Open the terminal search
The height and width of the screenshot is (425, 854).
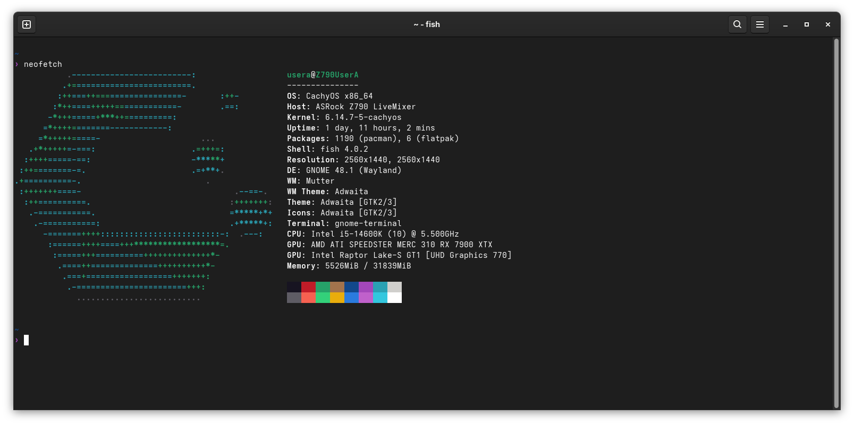click(x=737, y=24)
